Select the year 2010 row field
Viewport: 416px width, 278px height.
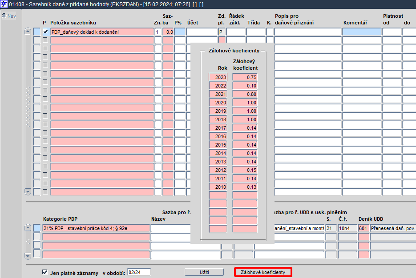coord(218,187)
